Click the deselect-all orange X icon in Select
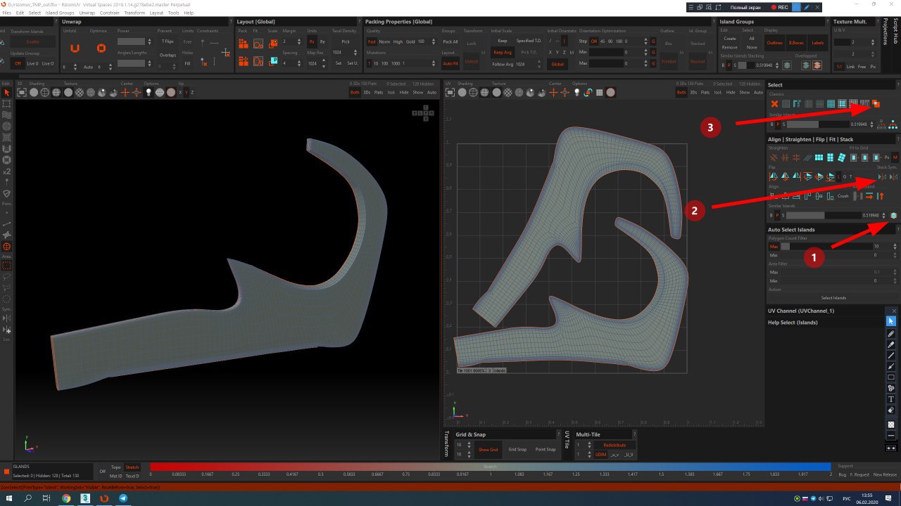The width and height of the screenshot is (901, 506). (x=774, y=104)
